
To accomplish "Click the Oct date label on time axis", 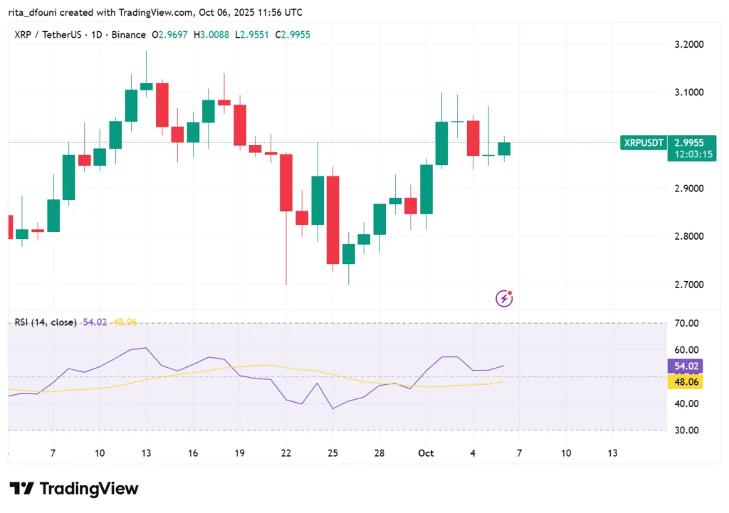I will tap(426, 453).
